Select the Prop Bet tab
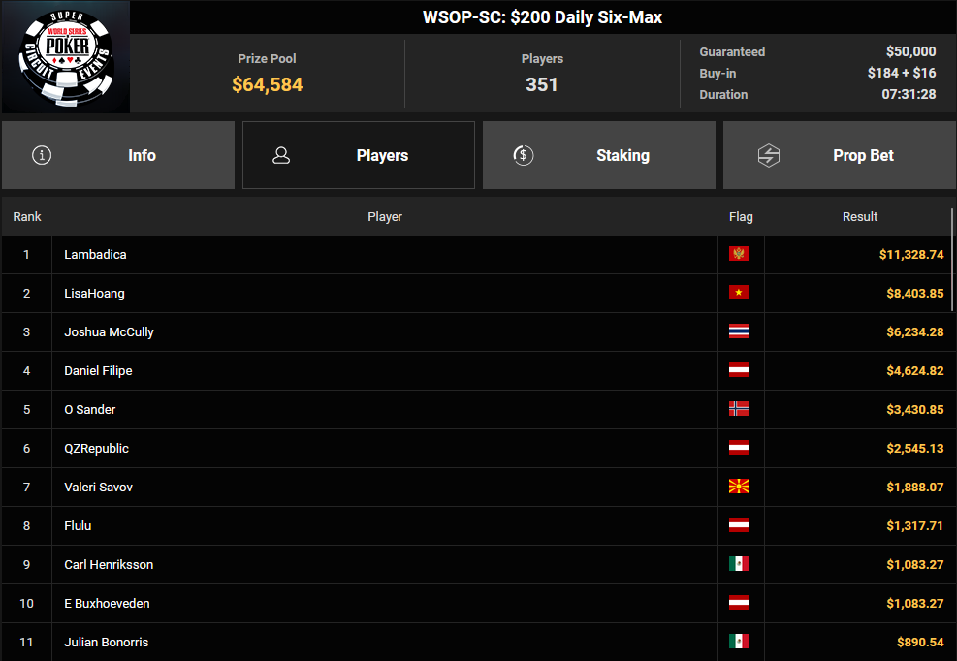Image resolution: width=957 pixels, height=661 pixels. (840, 155)
